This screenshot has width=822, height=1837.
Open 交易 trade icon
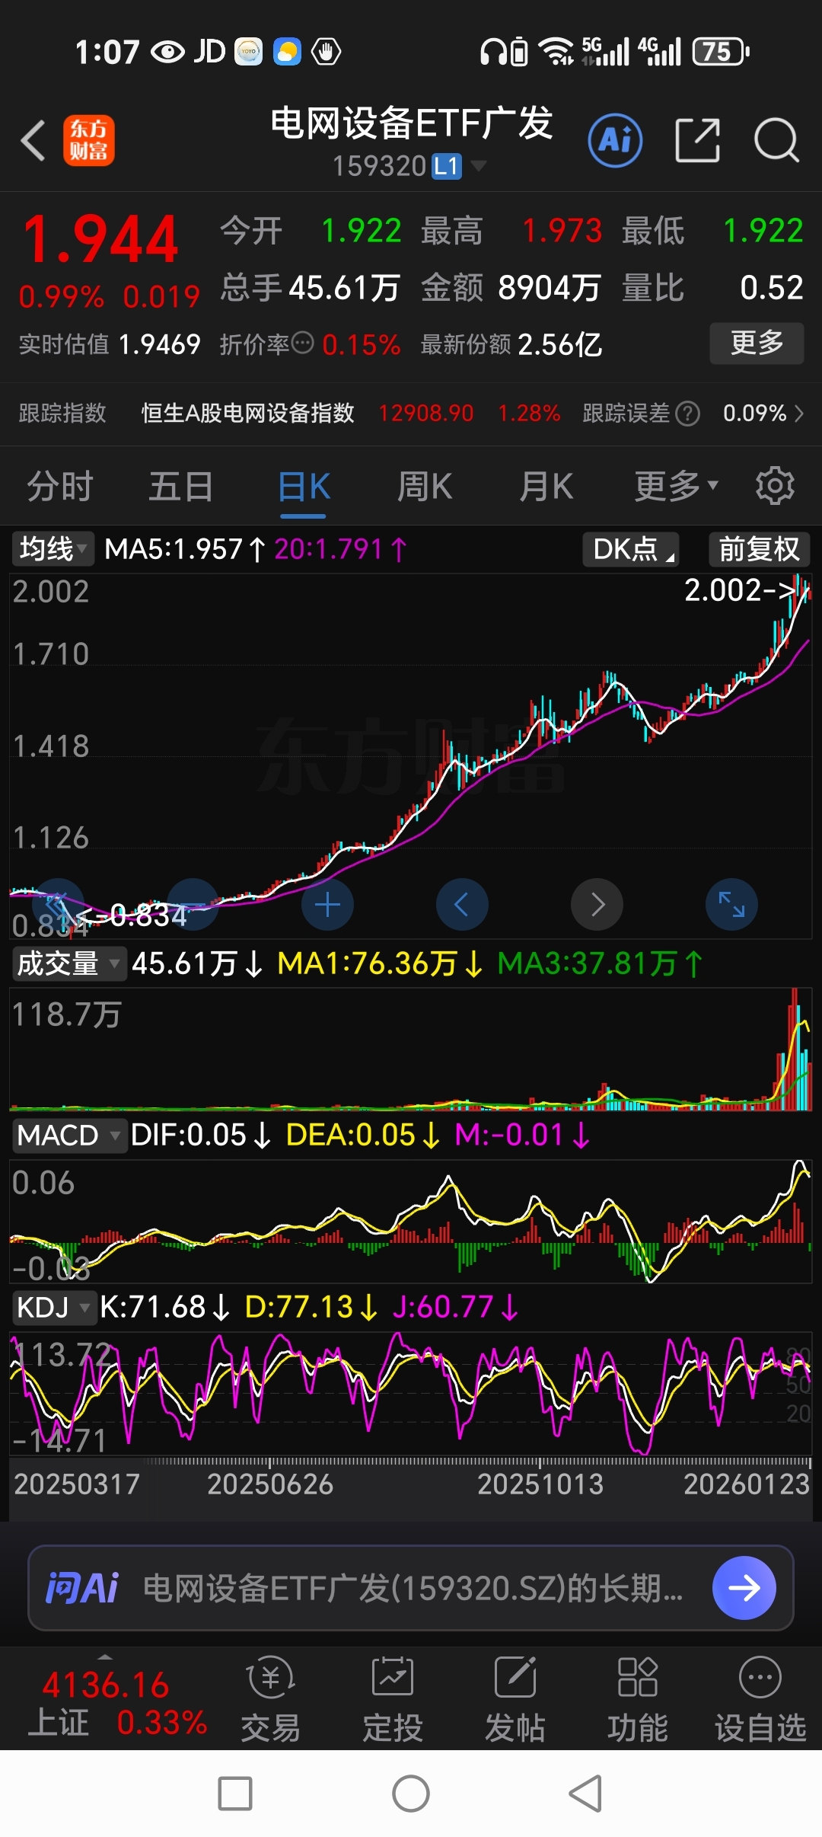(271, 1699)
